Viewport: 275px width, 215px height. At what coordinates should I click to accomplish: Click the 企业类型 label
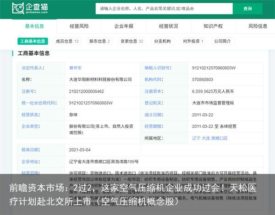pos(31,126)
